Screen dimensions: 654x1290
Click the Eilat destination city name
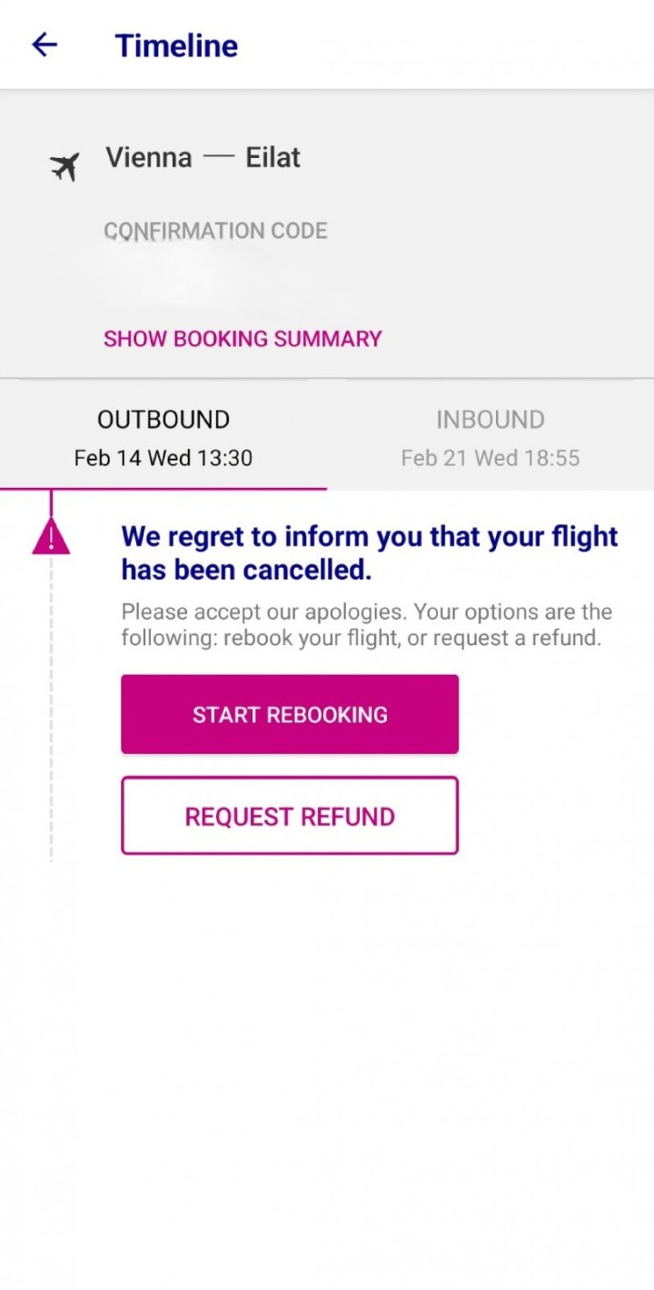[272, 158]
